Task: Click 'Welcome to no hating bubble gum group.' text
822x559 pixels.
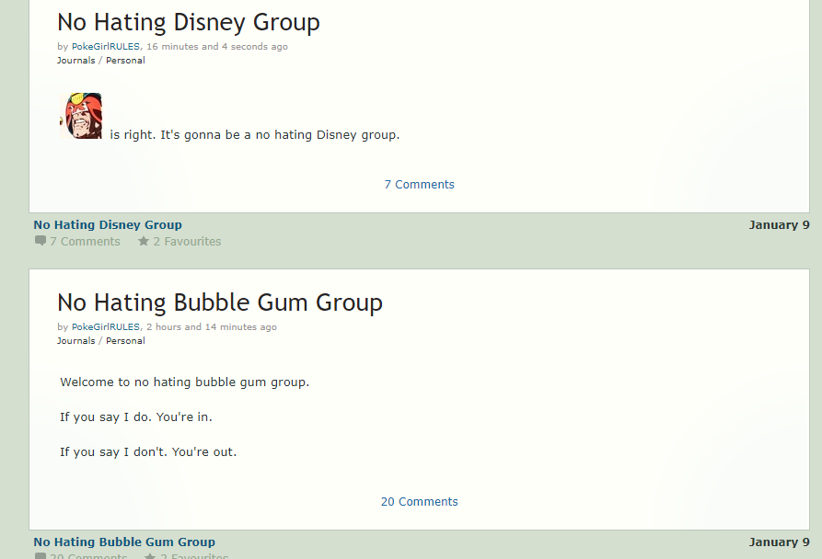Action: coord(184,382)
